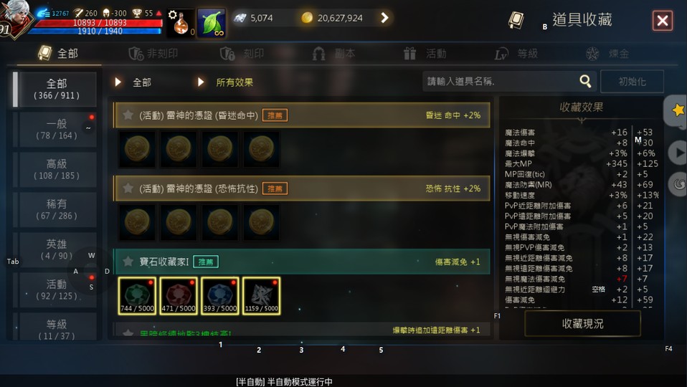The width and height of the screenshot is (687, 387).
Task: Open the yellow star favorites side tab
Action: [677, 110]
